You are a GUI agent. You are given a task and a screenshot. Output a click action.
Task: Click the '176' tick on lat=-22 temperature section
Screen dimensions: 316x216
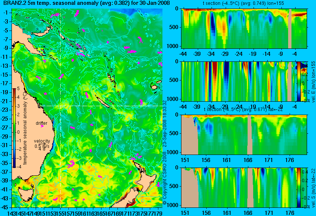pos(290,160)
